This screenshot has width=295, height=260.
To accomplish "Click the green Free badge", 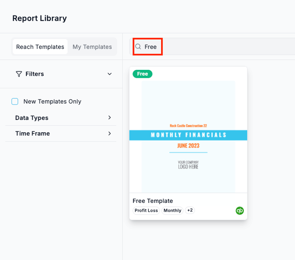I will click(x=142, y=74).
